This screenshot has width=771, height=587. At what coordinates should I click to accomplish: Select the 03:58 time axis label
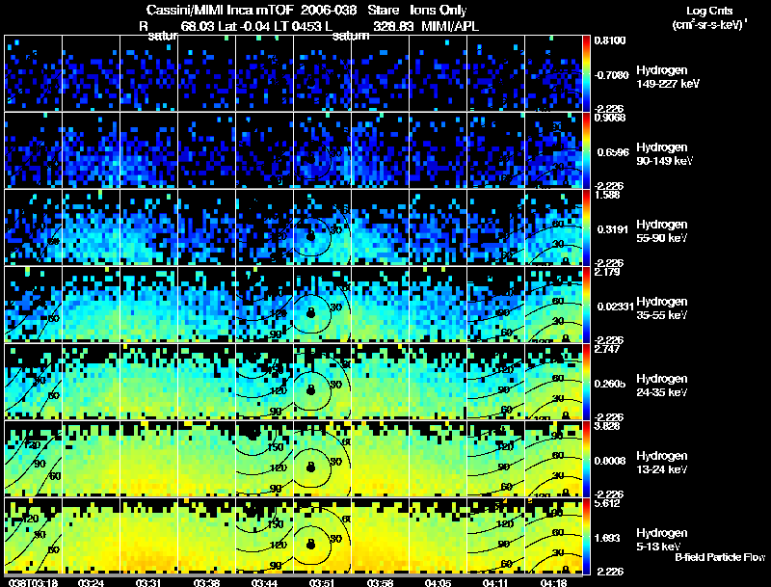(x=380, y=582)
